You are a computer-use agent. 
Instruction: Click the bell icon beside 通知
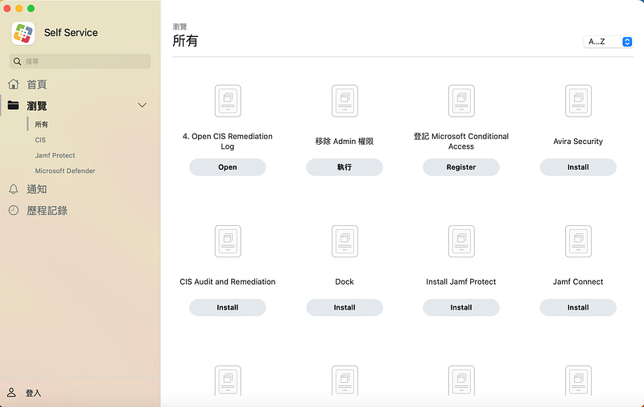14,189
